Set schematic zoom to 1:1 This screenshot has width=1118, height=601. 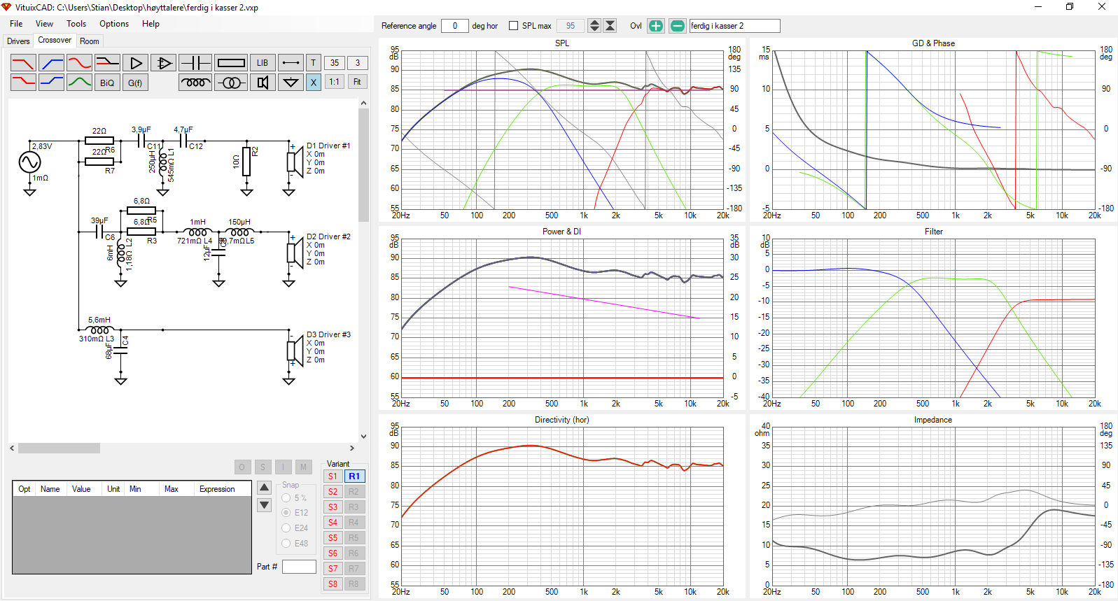[335, 82]
